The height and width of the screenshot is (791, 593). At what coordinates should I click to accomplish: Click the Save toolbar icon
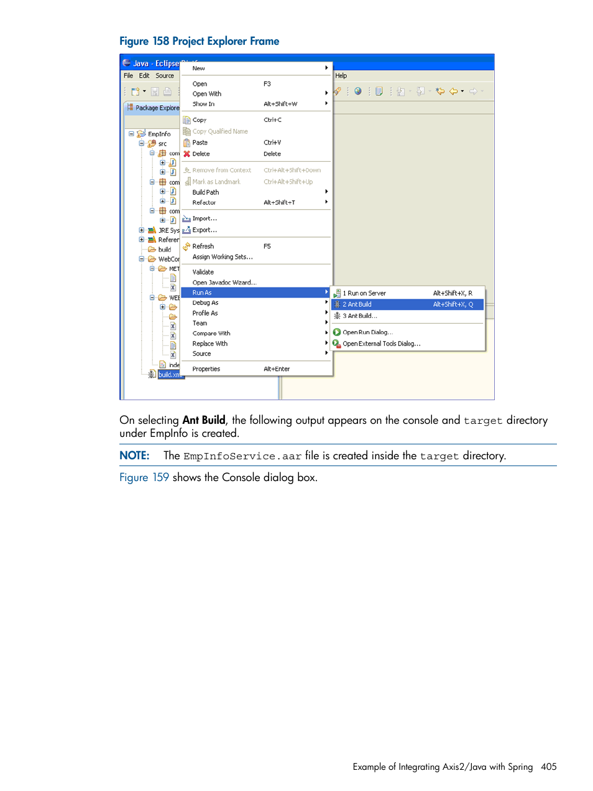click(155, 91)
